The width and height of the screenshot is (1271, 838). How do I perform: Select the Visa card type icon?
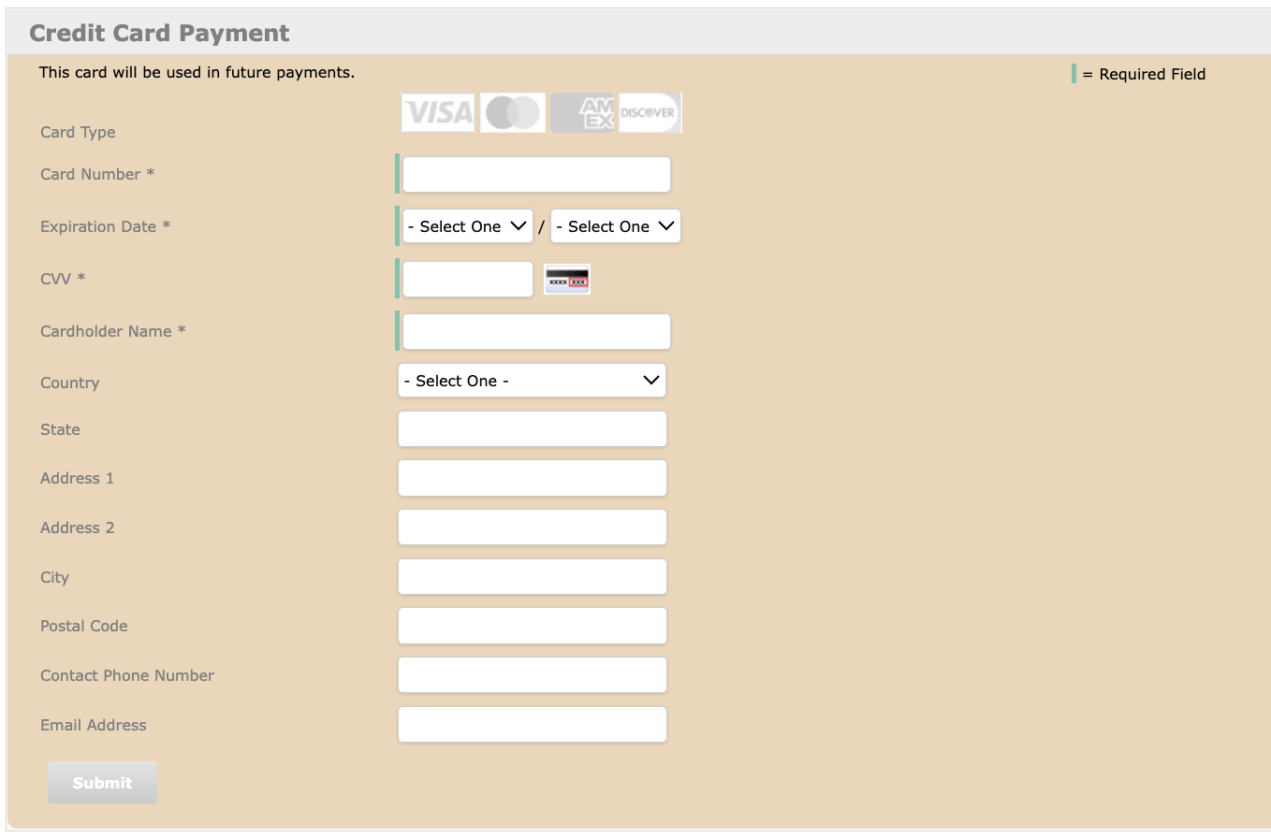tap(437, 112)
